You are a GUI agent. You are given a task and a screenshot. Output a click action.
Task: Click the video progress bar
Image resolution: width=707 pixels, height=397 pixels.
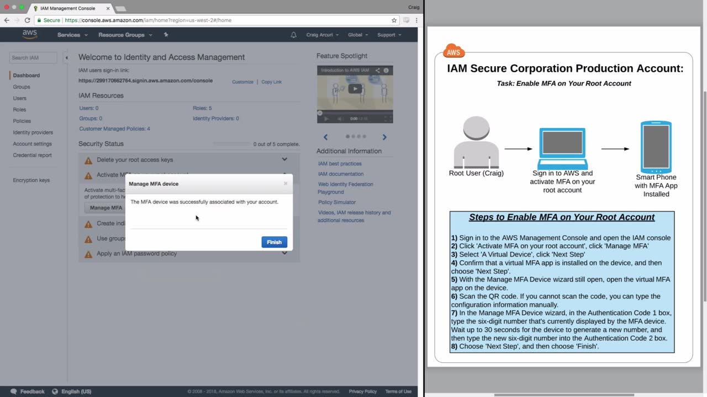pyautogui.click(x=355, y=113)
